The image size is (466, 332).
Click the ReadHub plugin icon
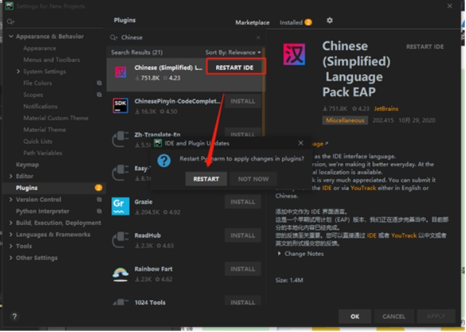pos(120,240)
